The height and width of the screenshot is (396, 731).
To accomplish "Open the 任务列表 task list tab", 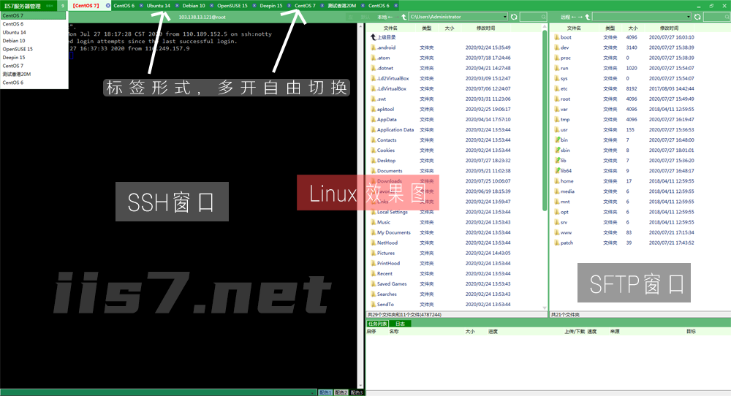I will click(377, 324).
